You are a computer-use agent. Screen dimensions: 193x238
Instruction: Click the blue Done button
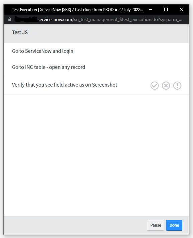pos(174,225)
